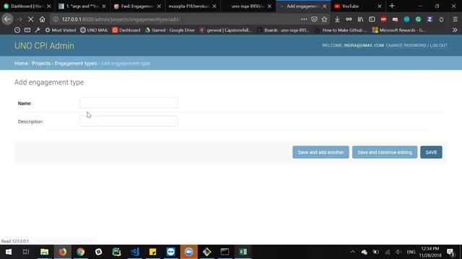Open Excel from the taskbar
Image resolution: width=462 pixels, height=259 pixels.
(x=243, y=252)
